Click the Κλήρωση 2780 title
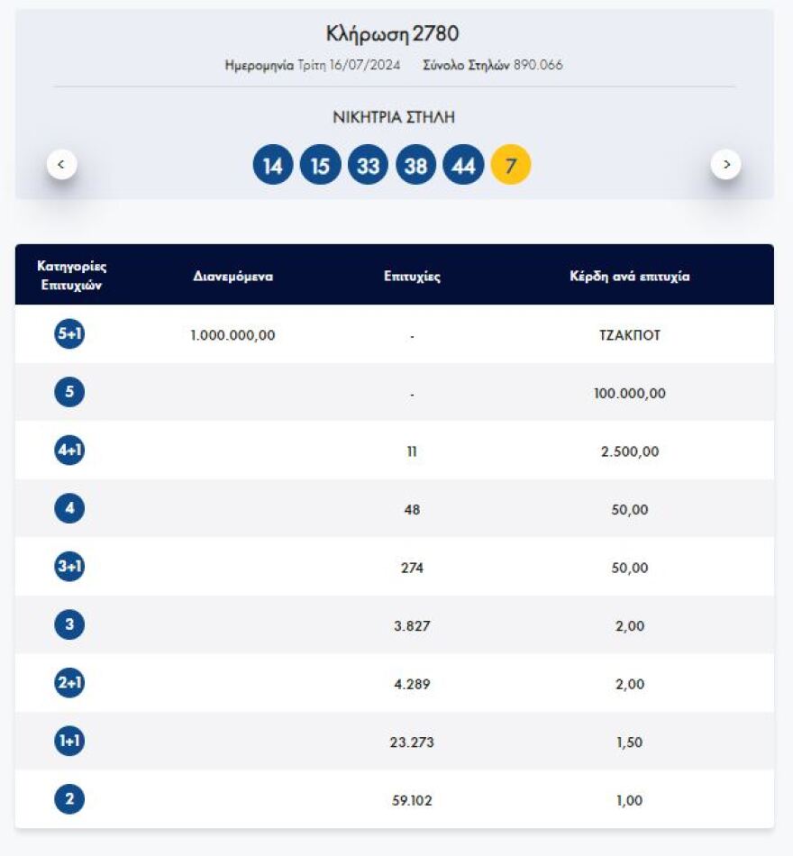The image size is (793, 856). click(392, 34)
